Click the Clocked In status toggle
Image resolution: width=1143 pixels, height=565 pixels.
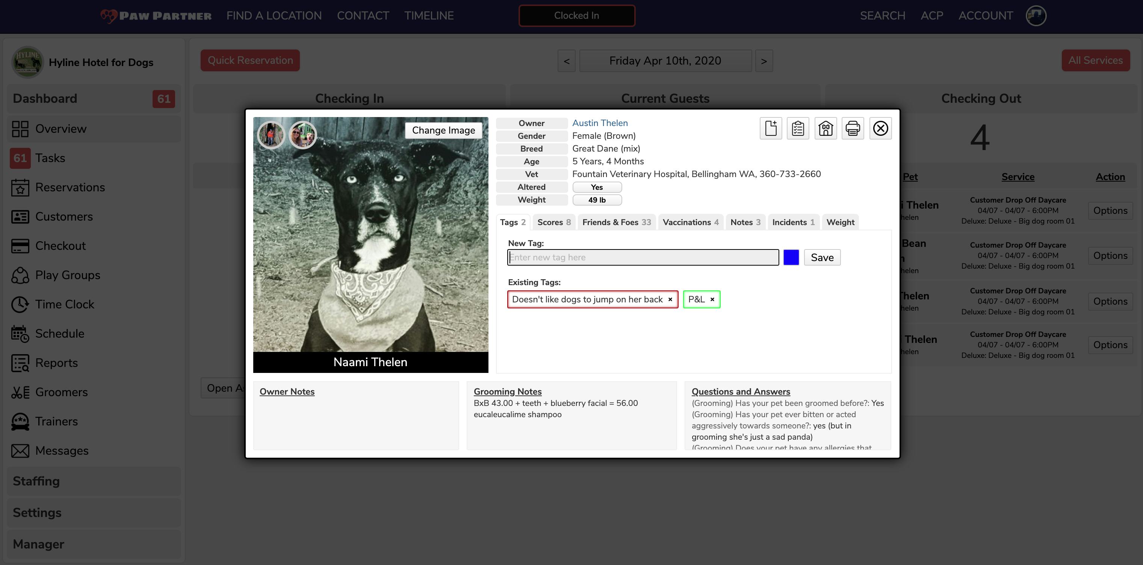pyautogui.click(x=576, y=15)
